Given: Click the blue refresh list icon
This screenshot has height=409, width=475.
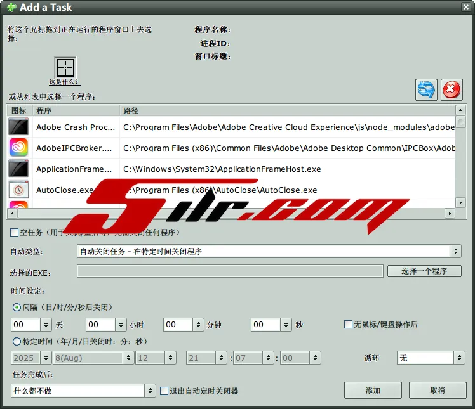Looking at the screenshot, I should click(426, 90).
